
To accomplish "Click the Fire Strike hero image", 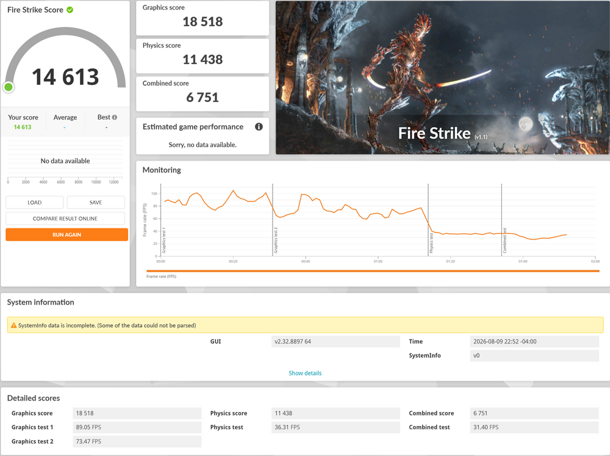I will pos(443,78).
